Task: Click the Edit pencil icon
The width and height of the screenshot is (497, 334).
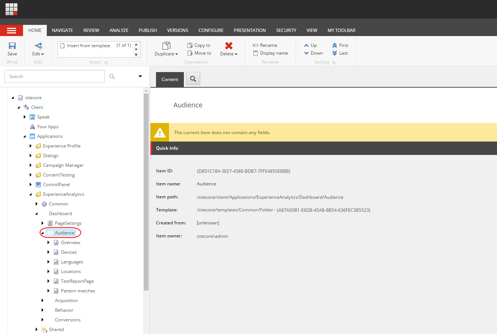Action: [38, 46]
